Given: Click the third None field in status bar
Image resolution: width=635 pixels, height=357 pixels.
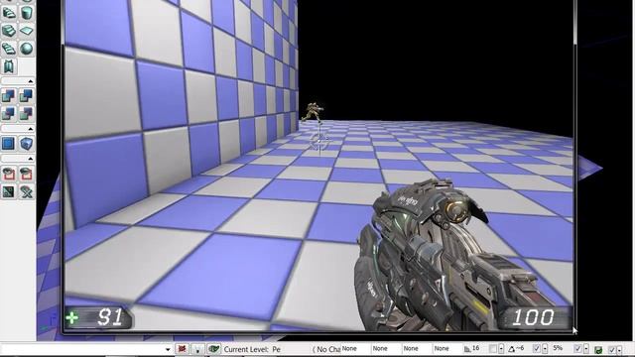Looking at the screenshot, I should tap(417, 348).
